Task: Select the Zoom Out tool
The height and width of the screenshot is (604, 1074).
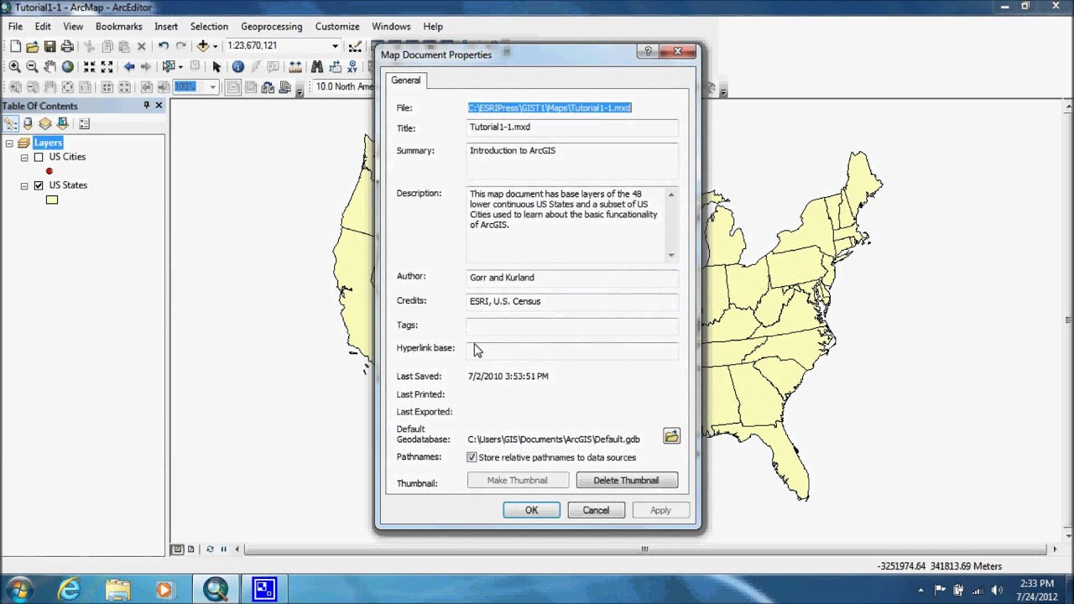Action: (x=32, y=66)
